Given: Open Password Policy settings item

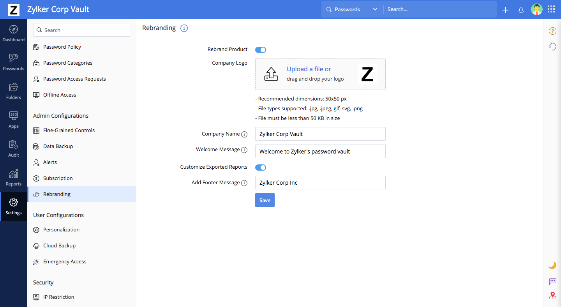Looking at the screenshot, I should coord(62,47).
